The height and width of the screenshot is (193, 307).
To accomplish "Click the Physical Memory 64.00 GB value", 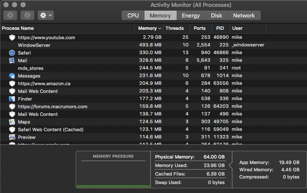I will 214,157.
